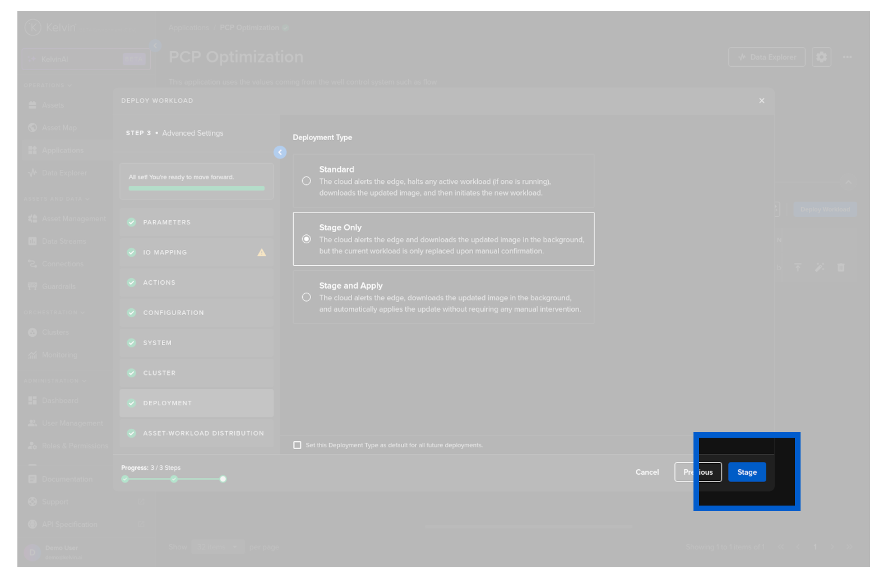The image size is (888, 579).
Task: Collapse the steps panel with blue chevron
Action: [280, 152]
